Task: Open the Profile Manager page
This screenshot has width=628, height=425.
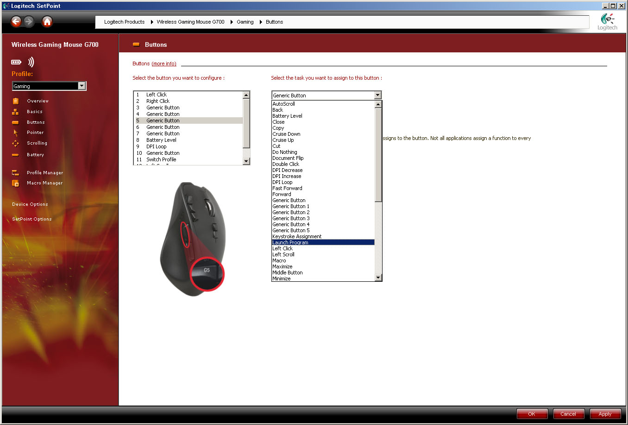Action: [x=45, y=173]
